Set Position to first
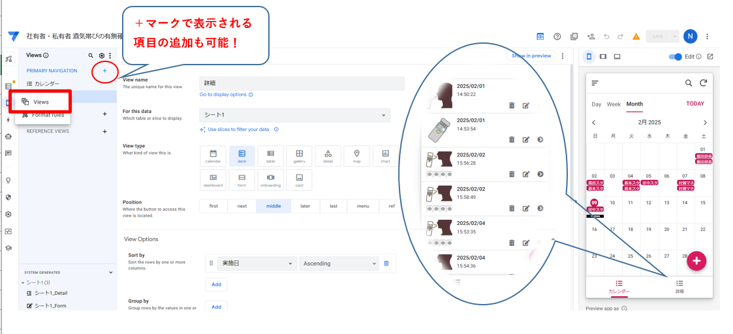The height and width of the screenshot is (334, 733). point(213,206)
